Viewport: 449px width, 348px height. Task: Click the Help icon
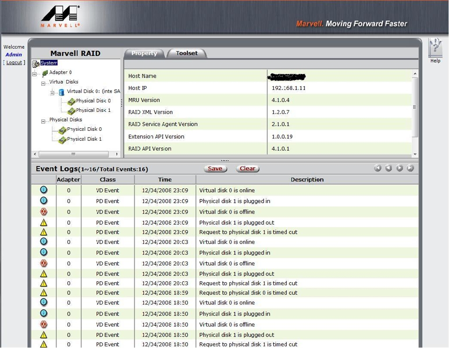[435, 48]
